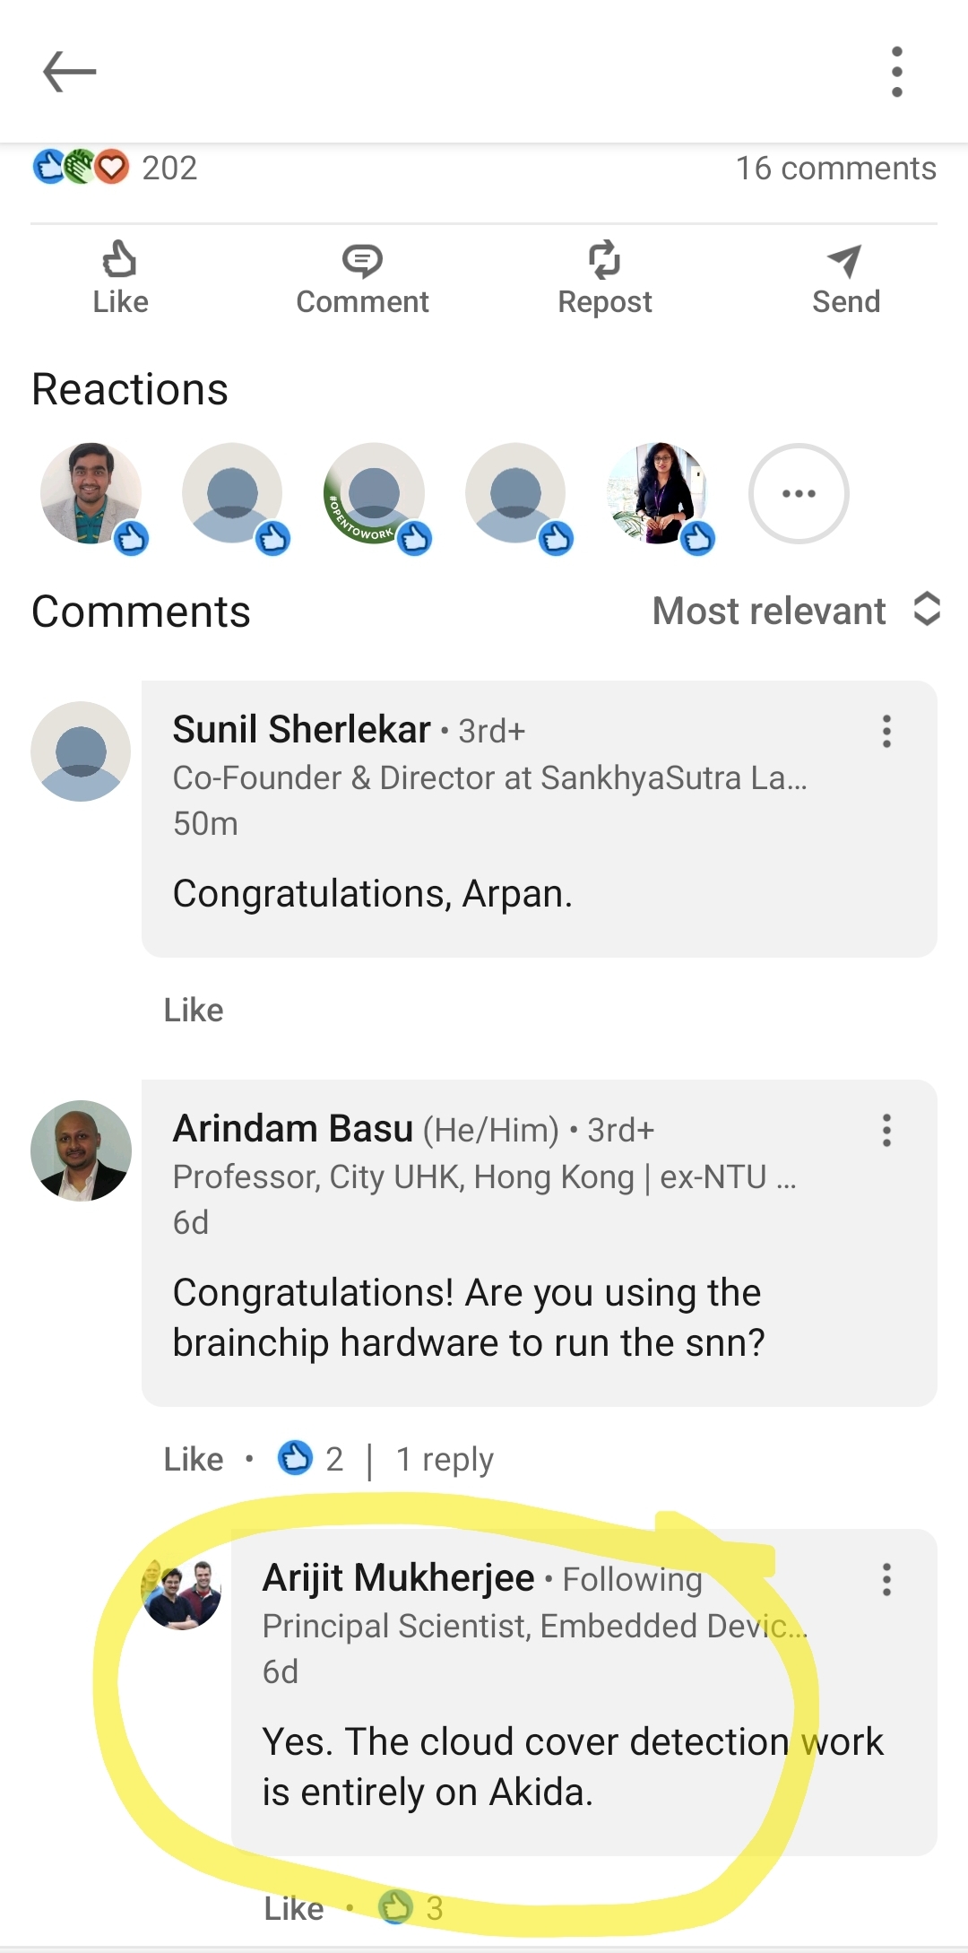Like Arijit Mukherjee's Akida reply
968x1953 pixels.
click(294, 1908)
